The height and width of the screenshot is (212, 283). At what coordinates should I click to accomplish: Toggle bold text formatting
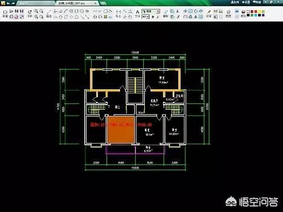(153, 17)
